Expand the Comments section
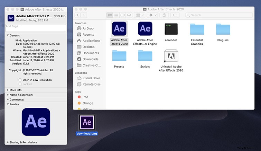The width and height of the screenshot is (261, 151). [8, 99]
